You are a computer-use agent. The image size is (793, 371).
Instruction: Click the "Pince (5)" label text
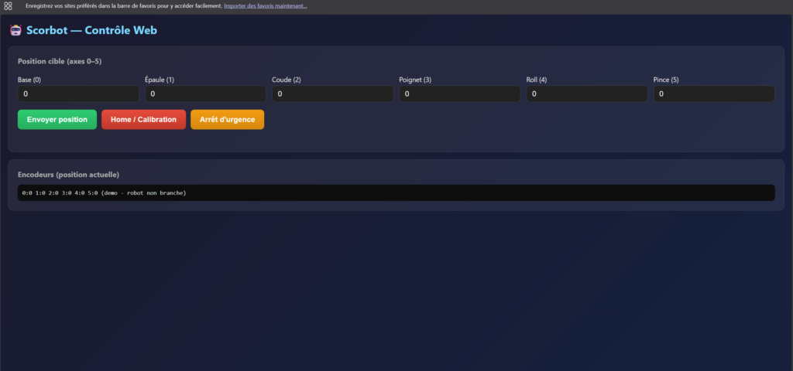pyautogui.click(x=666, y=80)
